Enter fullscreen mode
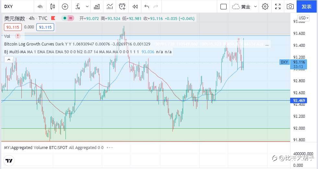The width and height of the screenshot is (318, 169). point(278,6)
